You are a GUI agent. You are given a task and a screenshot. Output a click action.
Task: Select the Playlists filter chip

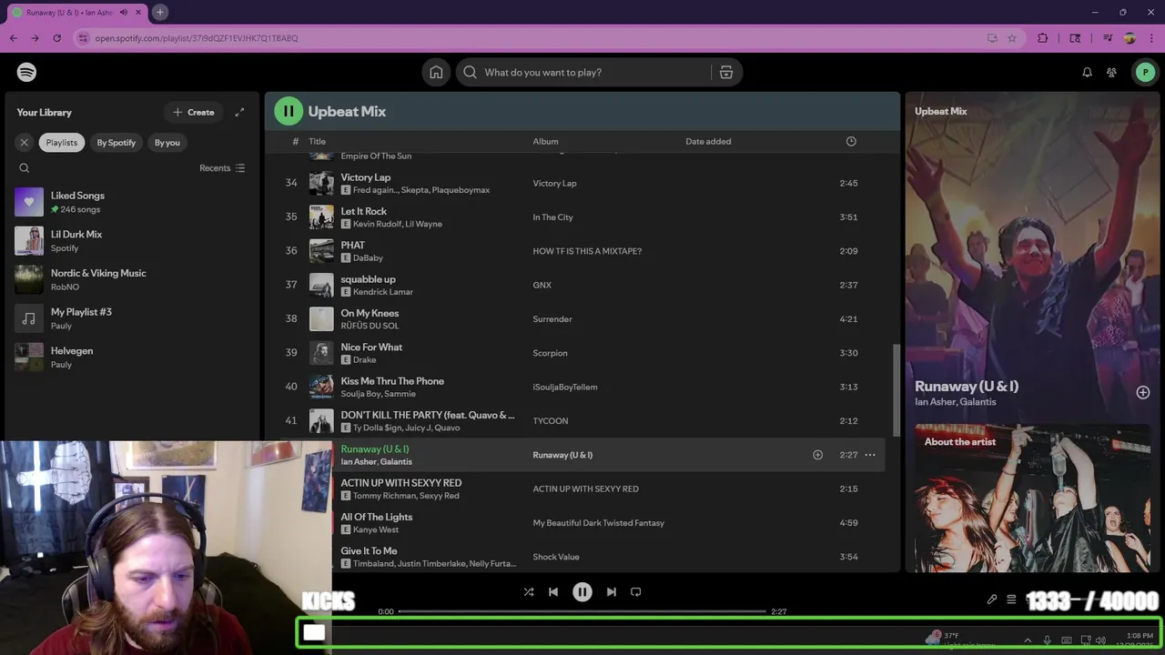coord(62,142)
